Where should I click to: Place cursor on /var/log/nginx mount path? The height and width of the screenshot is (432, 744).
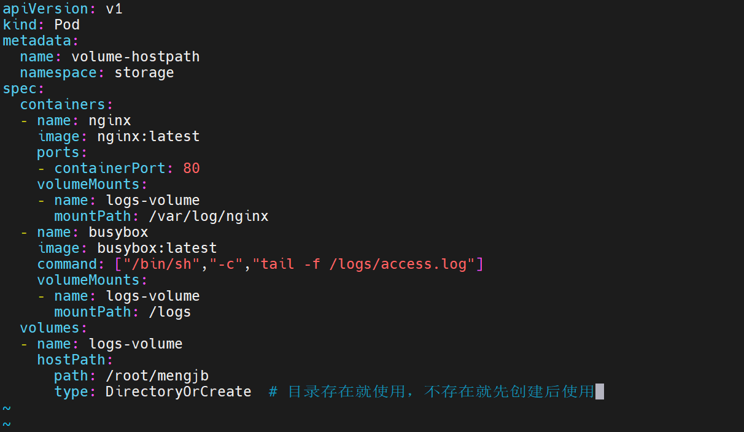[x=208, y=216]
